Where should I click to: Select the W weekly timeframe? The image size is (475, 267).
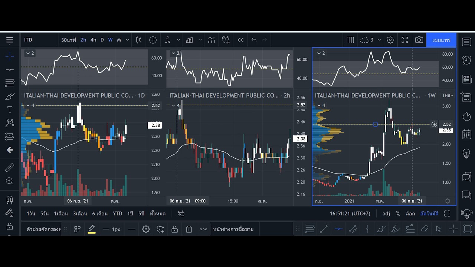click(110, 40)
